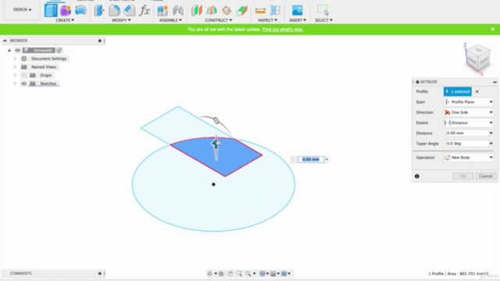Open the ASSEMBLE menu
The width and height of the screenshot is (500, 281).
pyautogui.click(x=170, y=20)
